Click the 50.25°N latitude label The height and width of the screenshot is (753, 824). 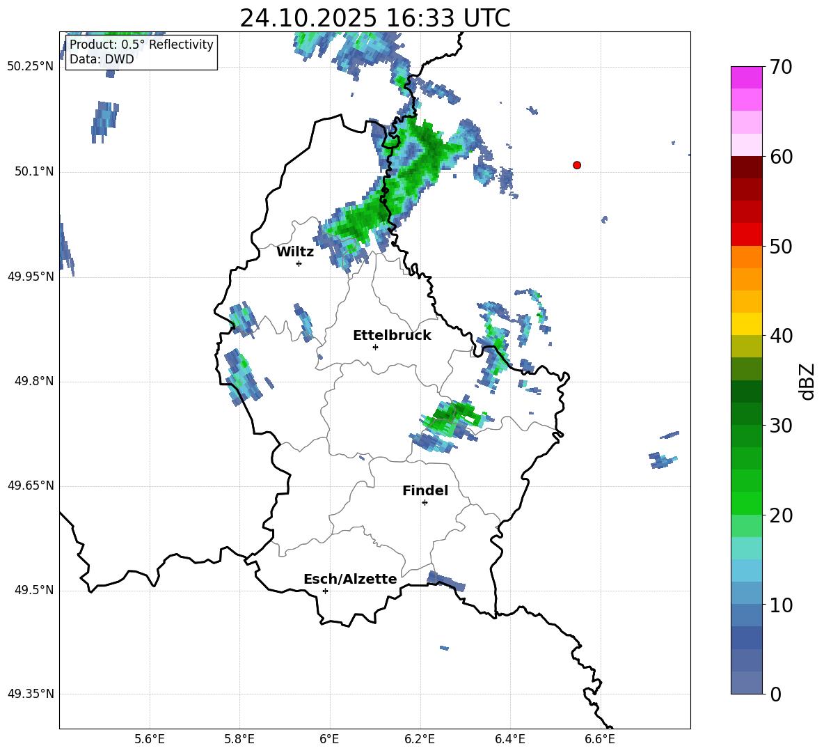pyautogui.click(x=31, y=67)
